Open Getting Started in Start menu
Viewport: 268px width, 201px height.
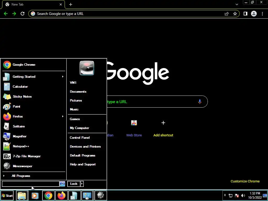point(34,77)
